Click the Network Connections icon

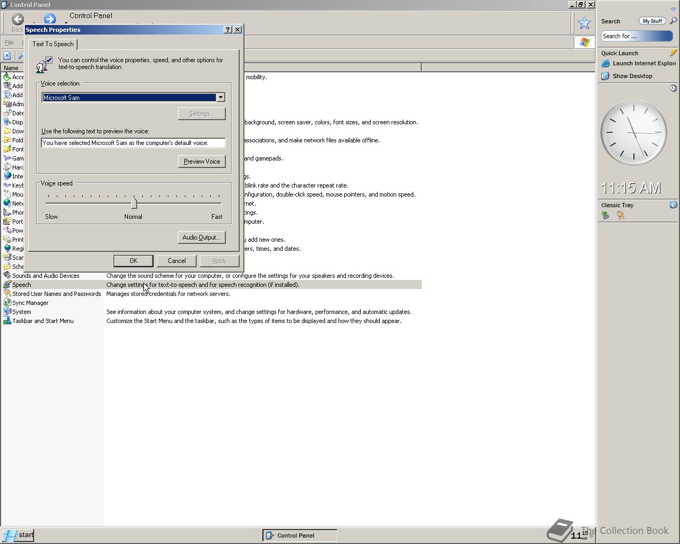click(x=7, y=203)
